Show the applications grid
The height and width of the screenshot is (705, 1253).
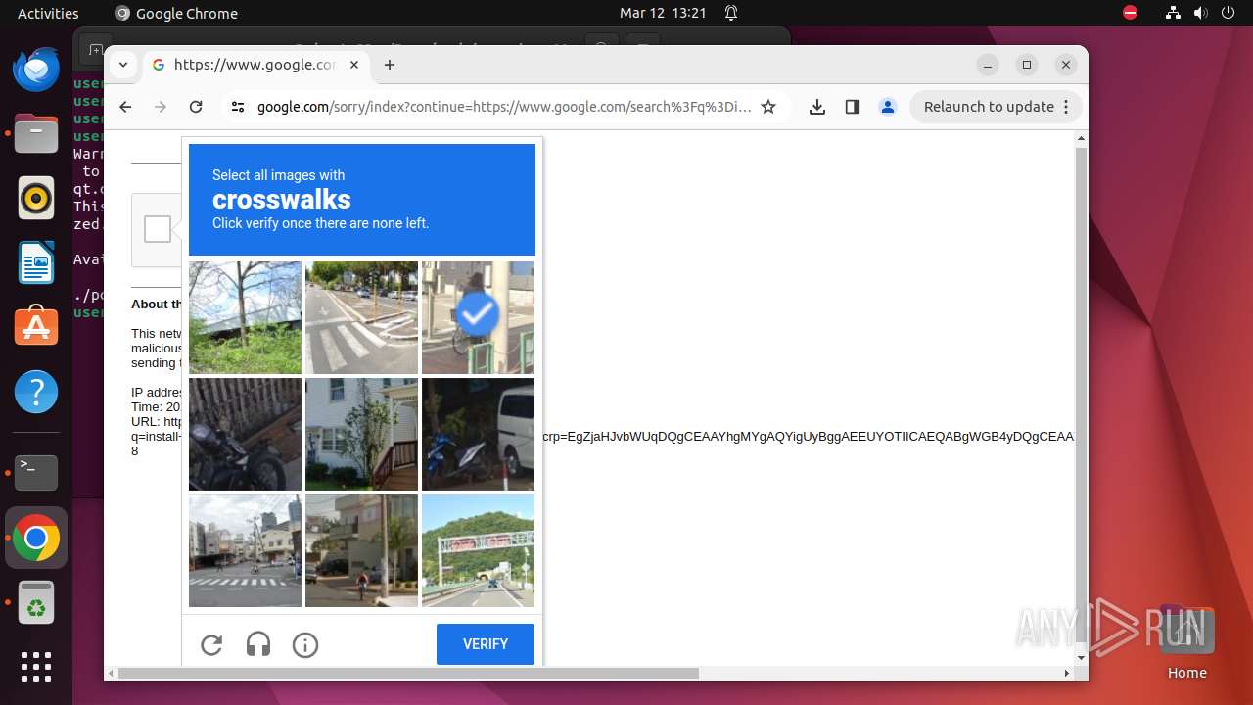coord(36,667)
